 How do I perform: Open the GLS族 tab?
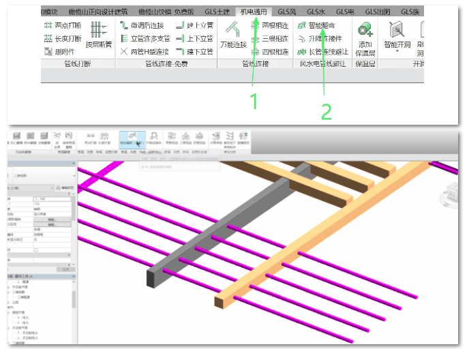pos(410,12)
